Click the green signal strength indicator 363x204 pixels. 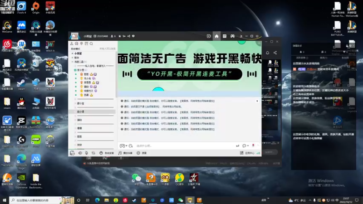tap(258, 153)
